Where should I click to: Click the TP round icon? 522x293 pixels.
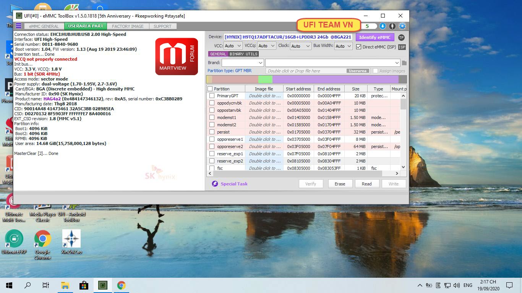[401, 37]
